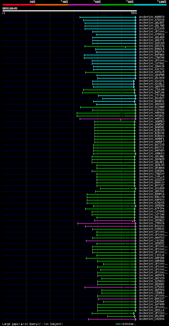Open hit UniRef100_B9RBT9
The height and width of the screenshot is (326, 169).
[x=152, y=17]
